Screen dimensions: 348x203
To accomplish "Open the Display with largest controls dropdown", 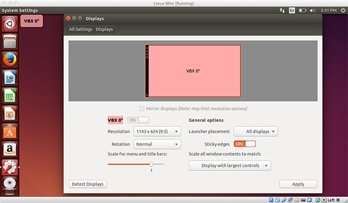I will pyautogui.click(x=230, y=165).
